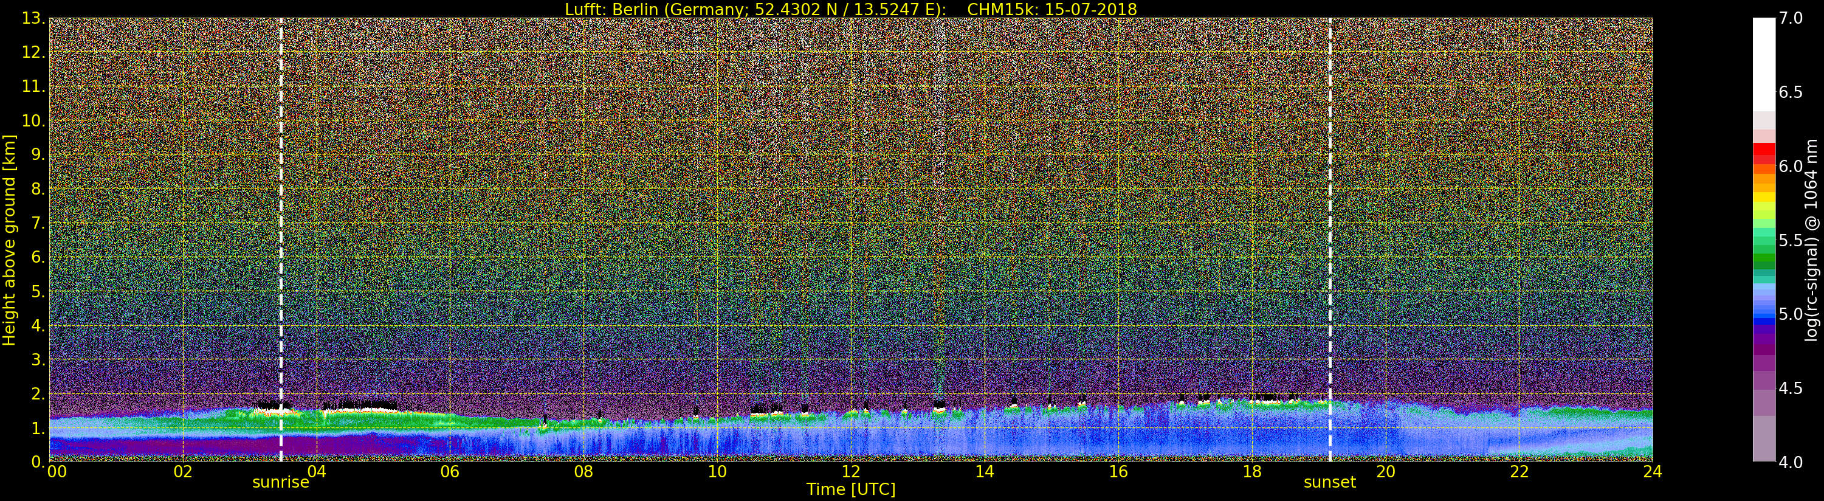Select the "5." height axis tick label
This screenshot has width=1824, height=501.
38,291
